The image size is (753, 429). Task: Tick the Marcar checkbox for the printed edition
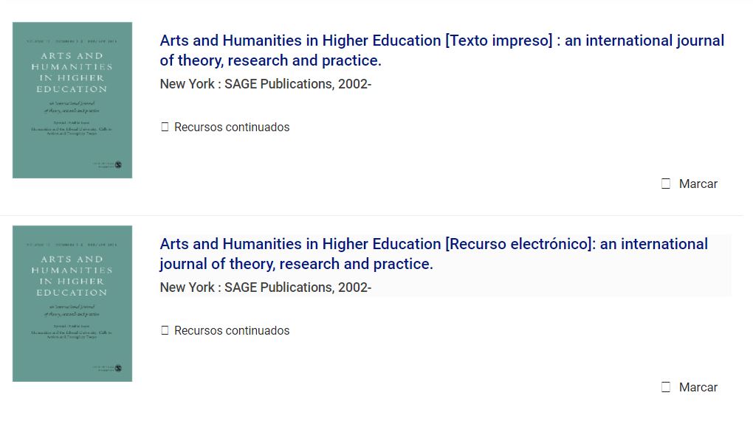click(x=666, y=184)
